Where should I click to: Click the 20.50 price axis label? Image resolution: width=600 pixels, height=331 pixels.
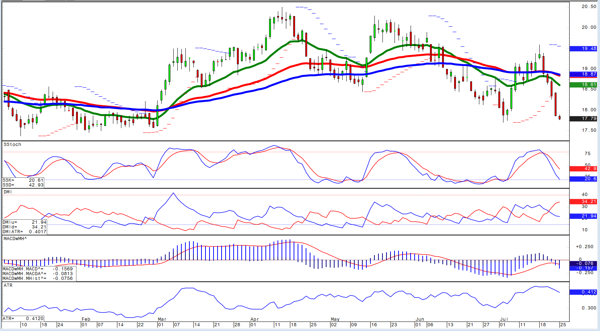(589, 7)
